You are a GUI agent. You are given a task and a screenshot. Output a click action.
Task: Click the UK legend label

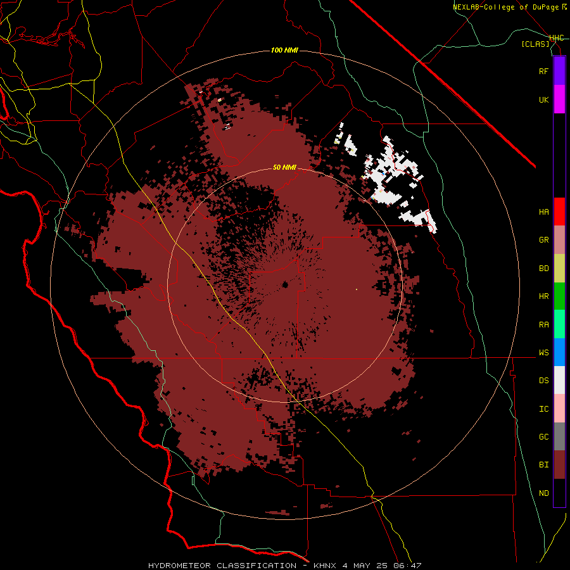click(543, 99)
